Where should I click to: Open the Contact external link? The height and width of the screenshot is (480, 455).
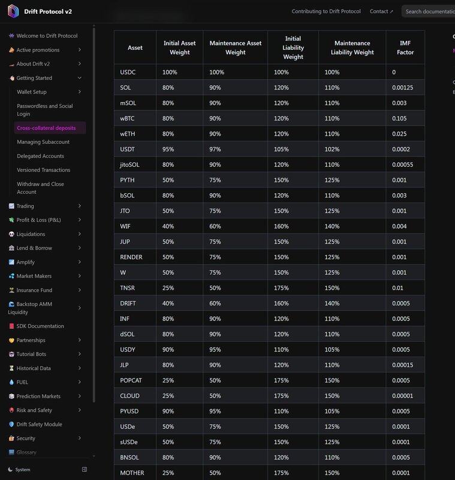(381, 11)
